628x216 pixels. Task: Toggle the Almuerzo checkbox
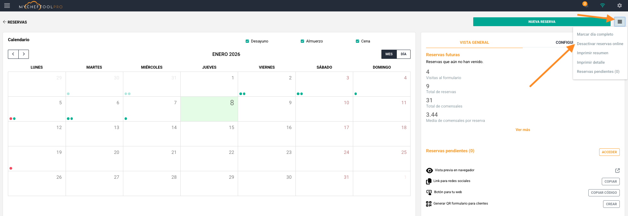click(302, 41)
